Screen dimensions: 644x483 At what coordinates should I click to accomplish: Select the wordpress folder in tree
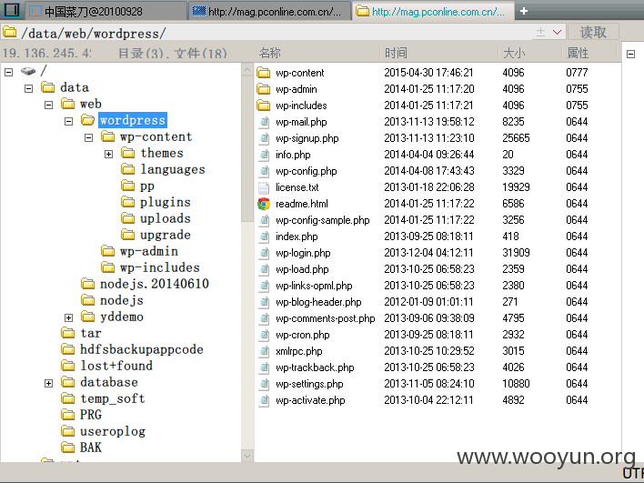coord(132,120)
